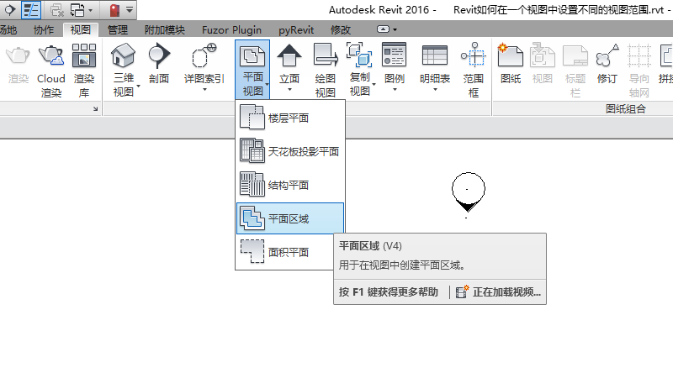
Task: Click the Schedules (明细表) icon
Action: pyautogui.click(x=435, y=55)
